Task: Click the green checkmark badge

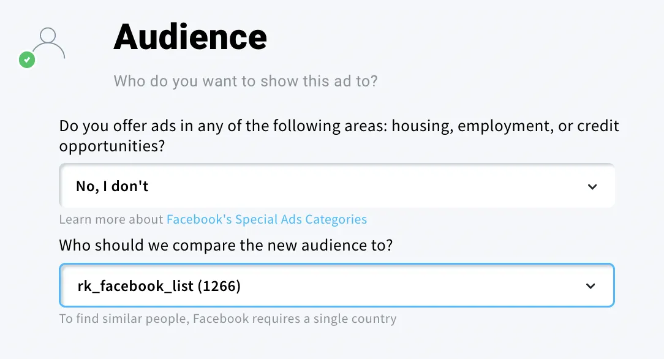Action: click(x=27, y=60)
